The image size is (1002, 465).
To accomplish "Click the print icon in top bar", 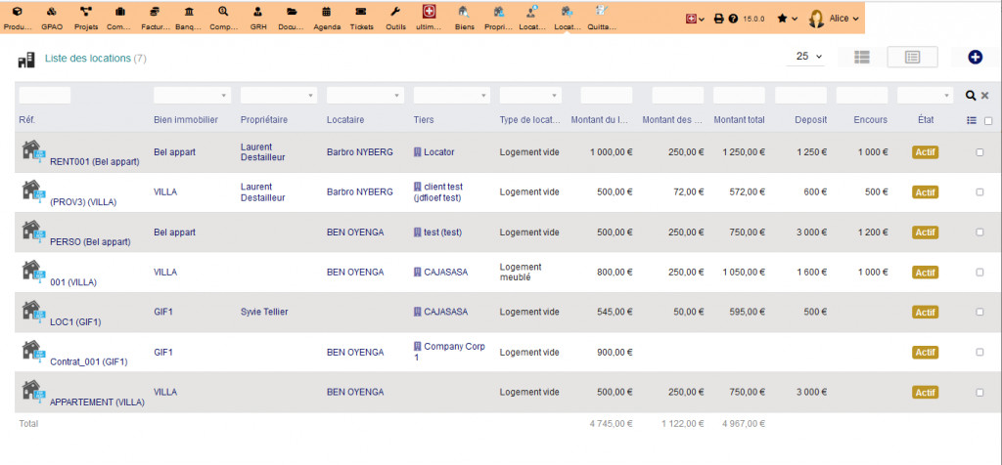I will point(718,19).
